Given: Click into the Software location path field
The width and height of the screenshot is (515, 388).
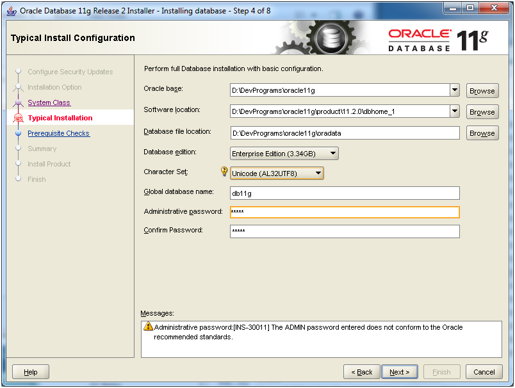Looking at the screenshot, I should point(340,111).
